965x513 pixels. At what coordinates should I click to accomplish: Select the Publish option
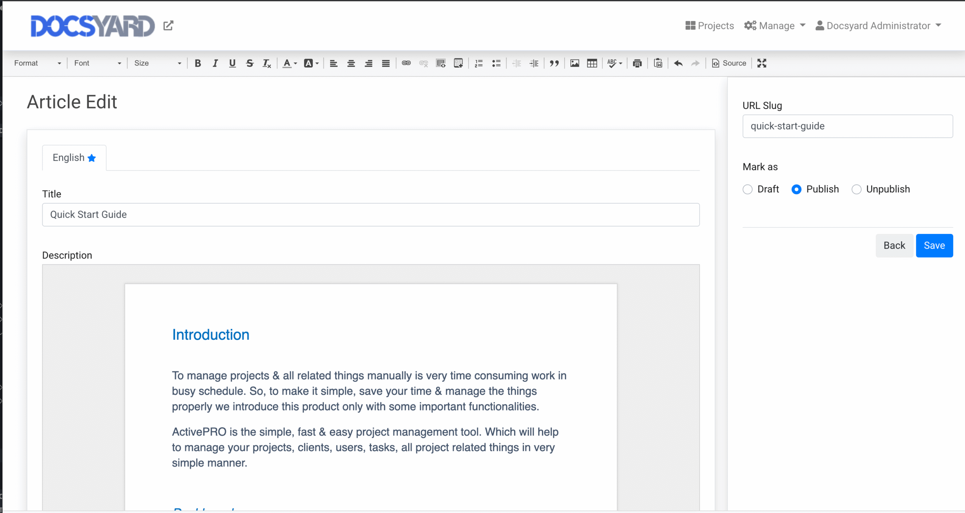coord(796,189)
